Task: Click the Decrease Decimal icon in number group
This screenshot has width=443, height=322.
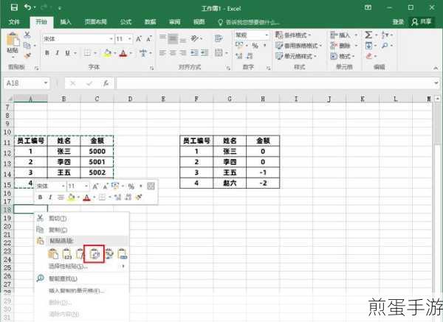Action: [250, 56]
